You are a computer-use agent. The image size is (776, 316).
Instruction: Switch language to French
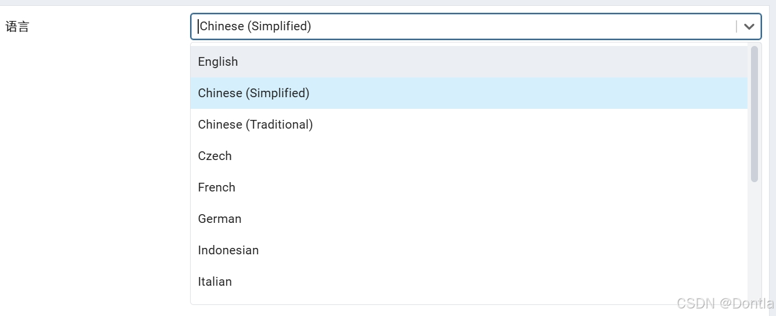click(x=216, y=187)
